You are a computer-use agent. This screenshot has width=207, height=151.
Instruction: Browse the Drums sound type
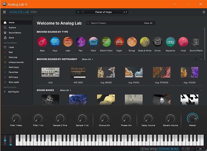point(157,42)
